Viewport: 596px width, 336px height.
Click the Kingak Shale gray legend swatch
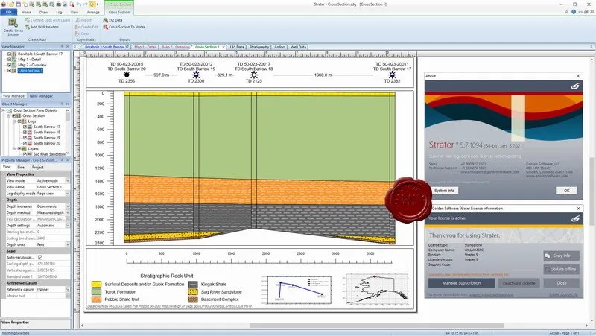193,285
